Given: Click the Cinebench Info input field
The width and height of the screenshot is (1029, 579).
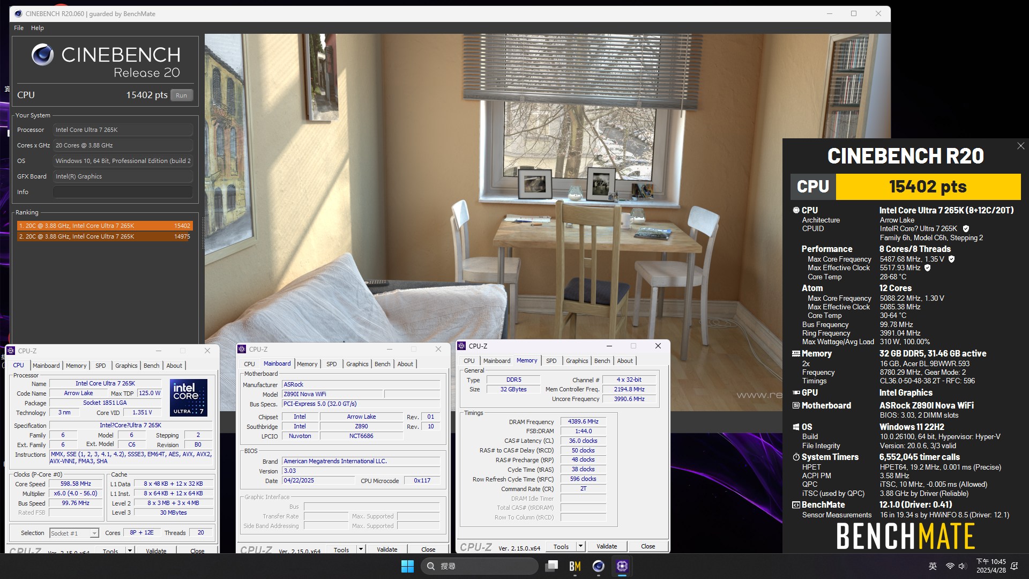Looking at the screenshot, I should (123, 192).
